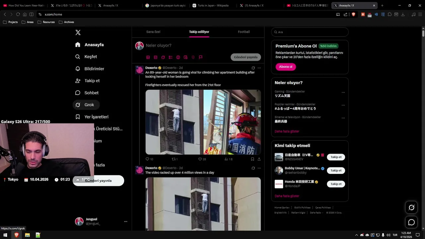Open more options on second Dexerto post
The width and height of the screenshot is (425, 239).
point(259,168)
